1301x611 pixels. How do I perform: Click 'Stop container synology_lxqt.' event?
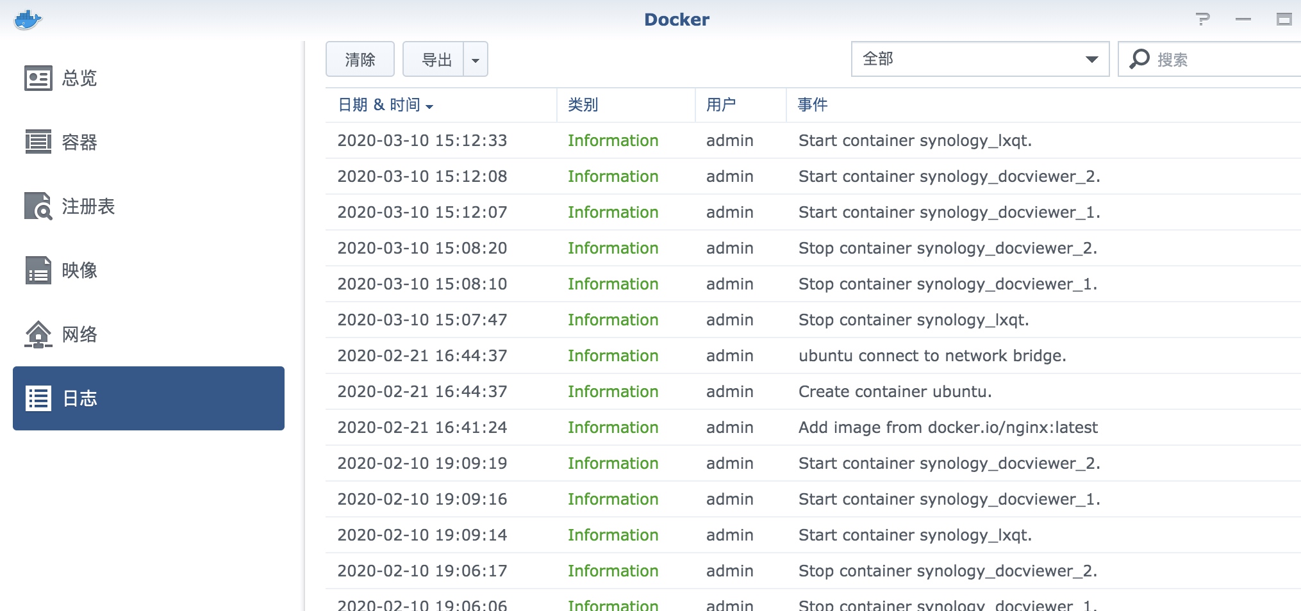[913, 320]
